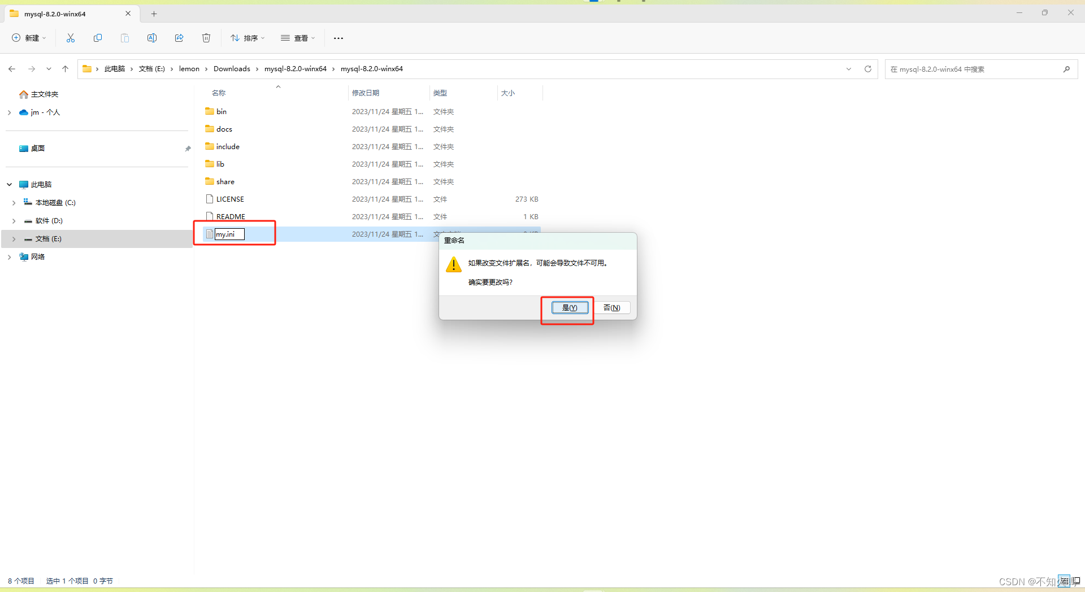Sort by 修改日期 column header

coord(366,93)
